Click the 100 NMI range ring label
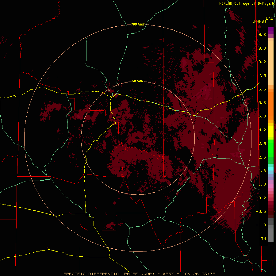This screenshot has height=276, width=276. point(138,24)
